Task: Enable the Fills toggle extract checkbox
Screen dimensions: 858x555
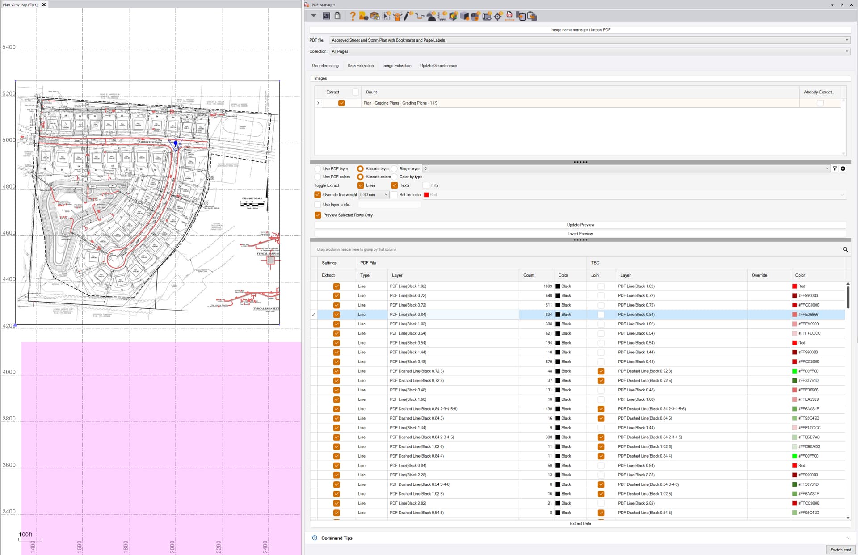Action: [426, 185]
